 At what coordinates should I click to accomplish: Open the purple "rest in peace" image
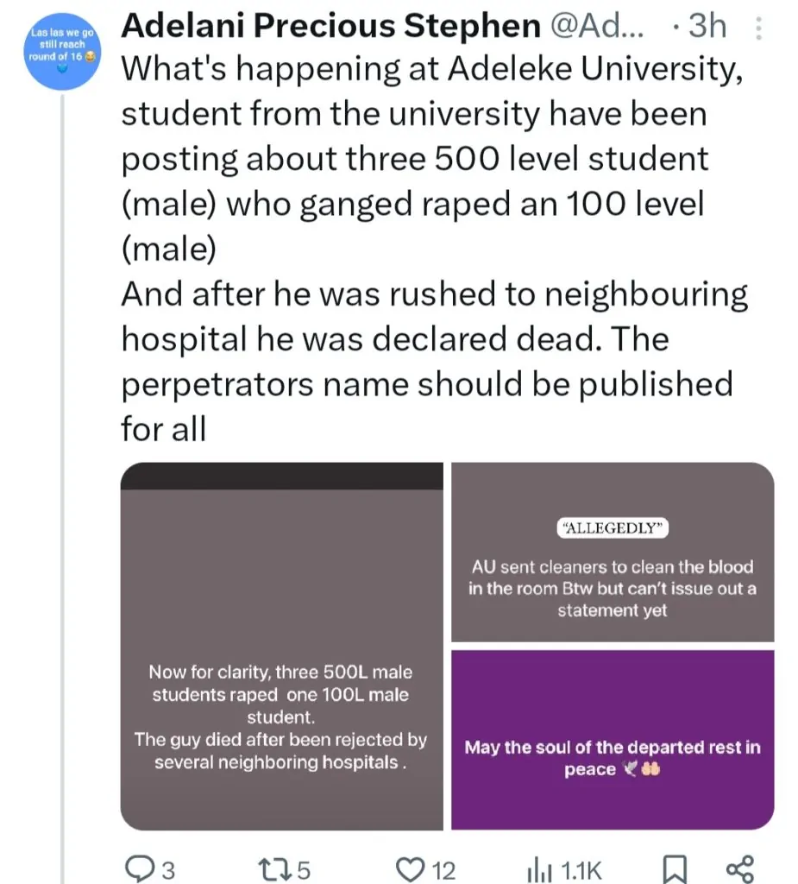613,739
